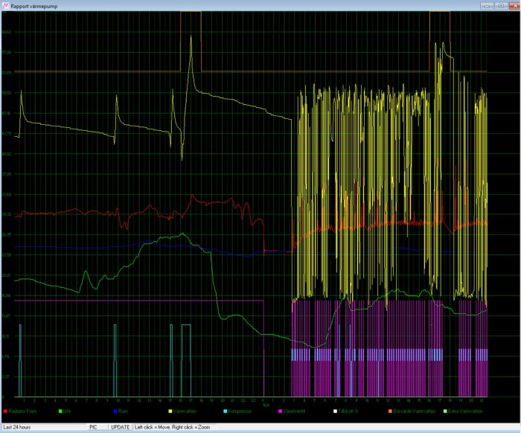Click the PIC button
The height and width of the screenshot is (433, 521).
pyautogui.click(x=94, y=428)
